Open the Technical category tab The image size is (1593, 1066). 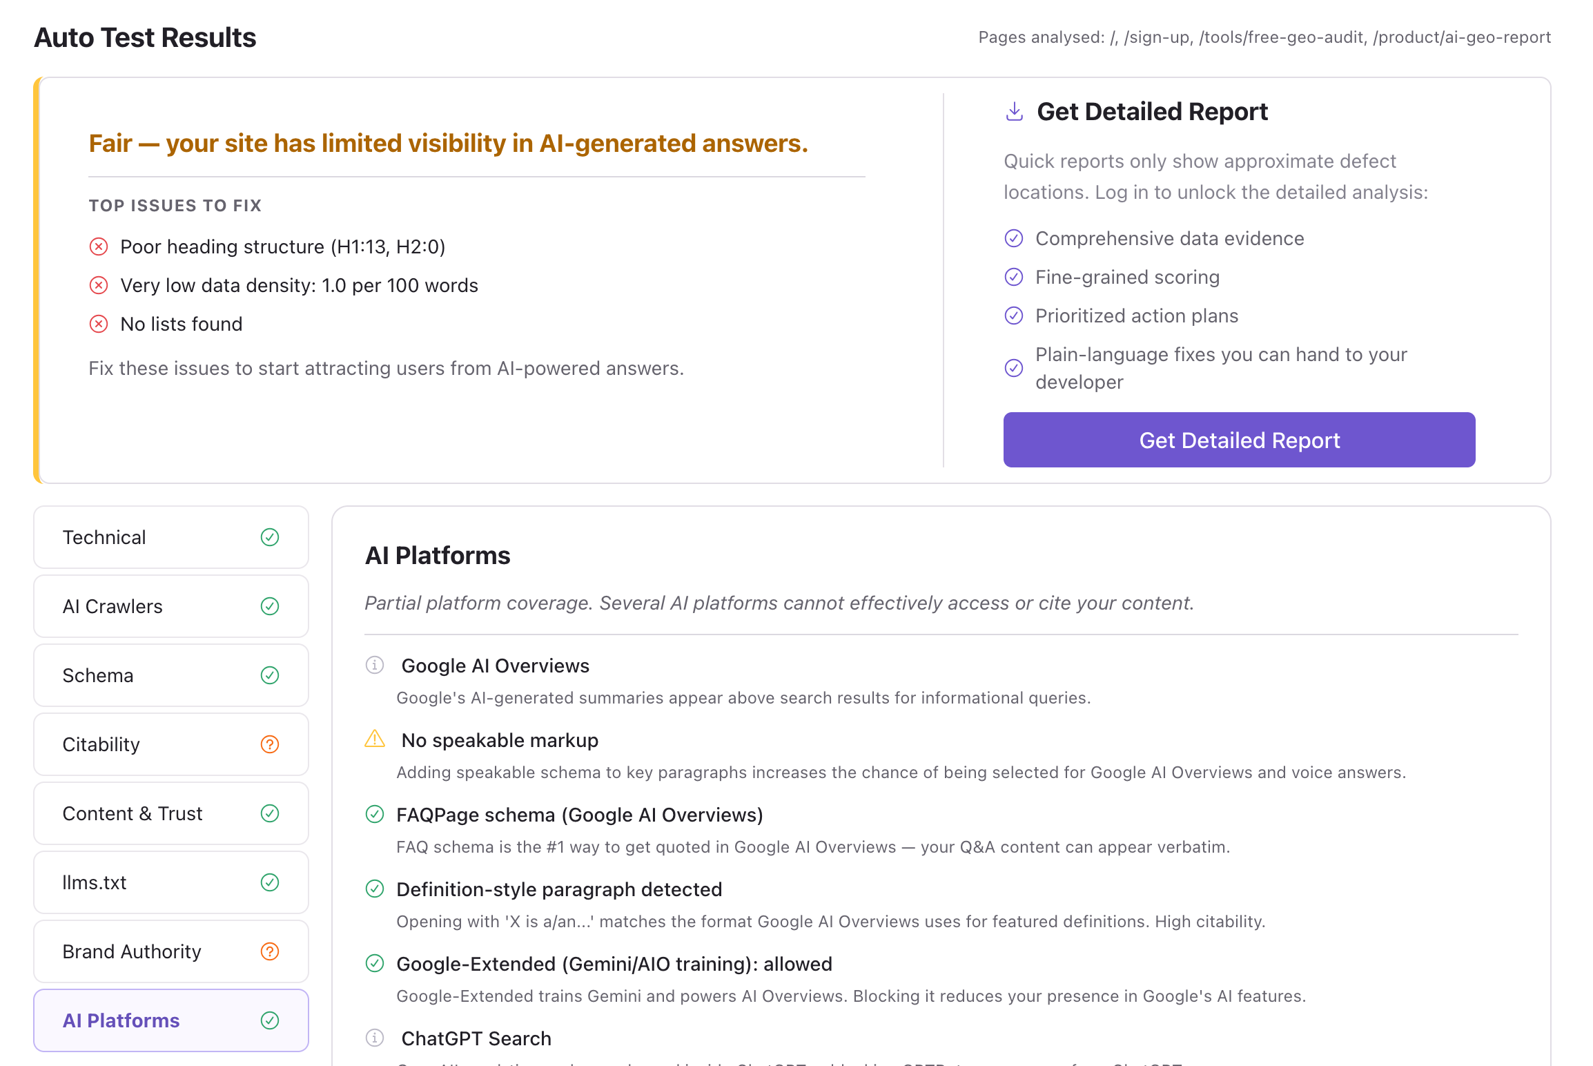click(x=171, y=537)
